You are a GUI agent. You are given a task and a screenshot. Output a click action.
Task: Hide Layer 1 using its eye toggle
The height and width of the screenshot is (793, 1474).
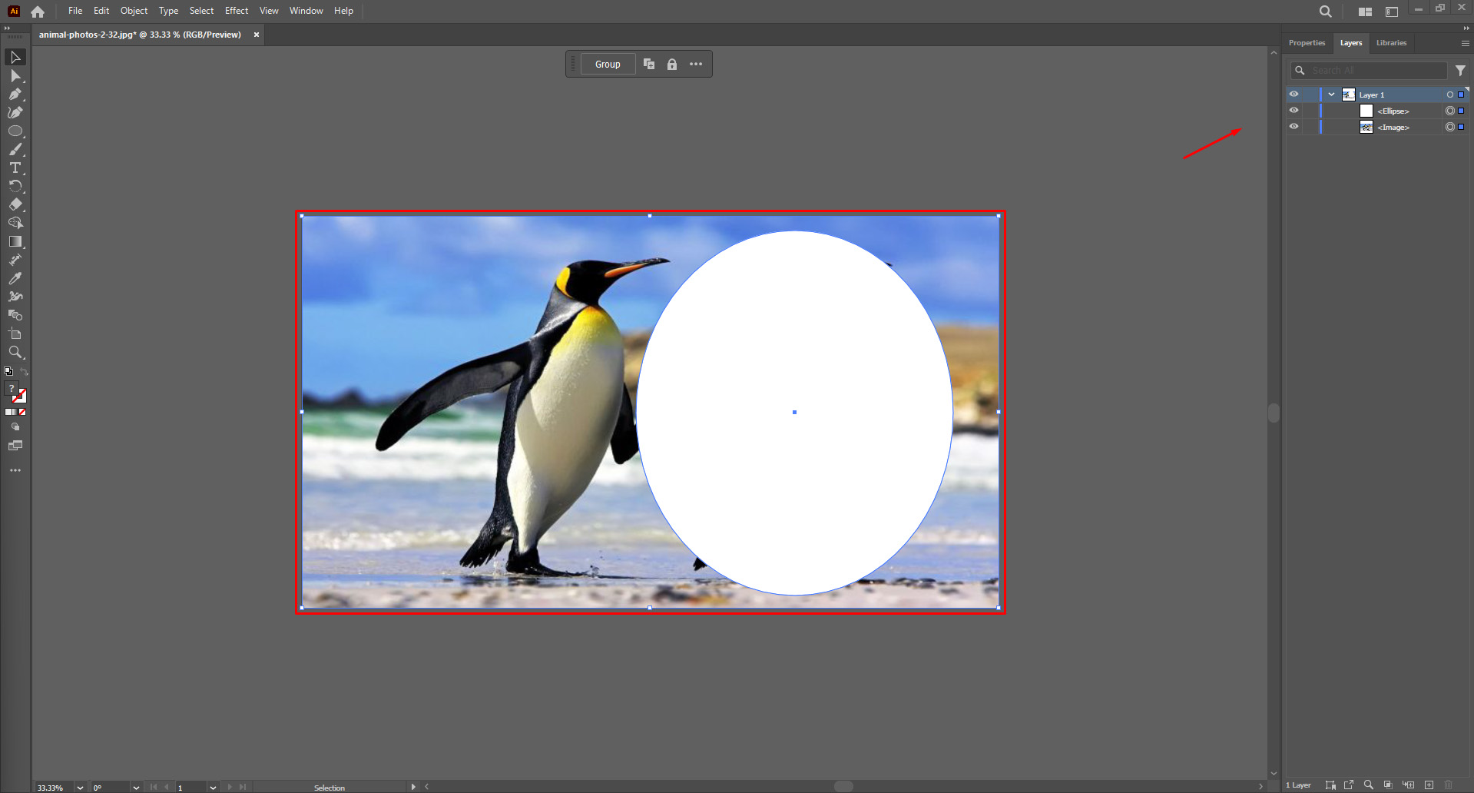coord(1293,94)
